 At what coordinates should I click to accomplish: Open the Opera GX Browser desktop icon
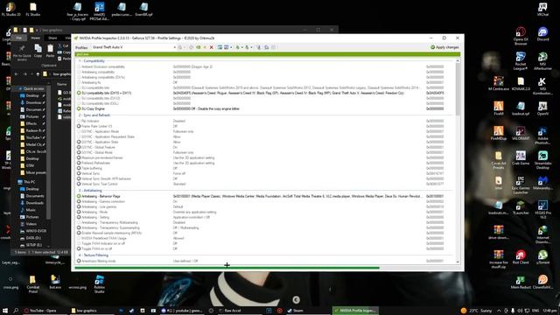[x=521, y=36]
